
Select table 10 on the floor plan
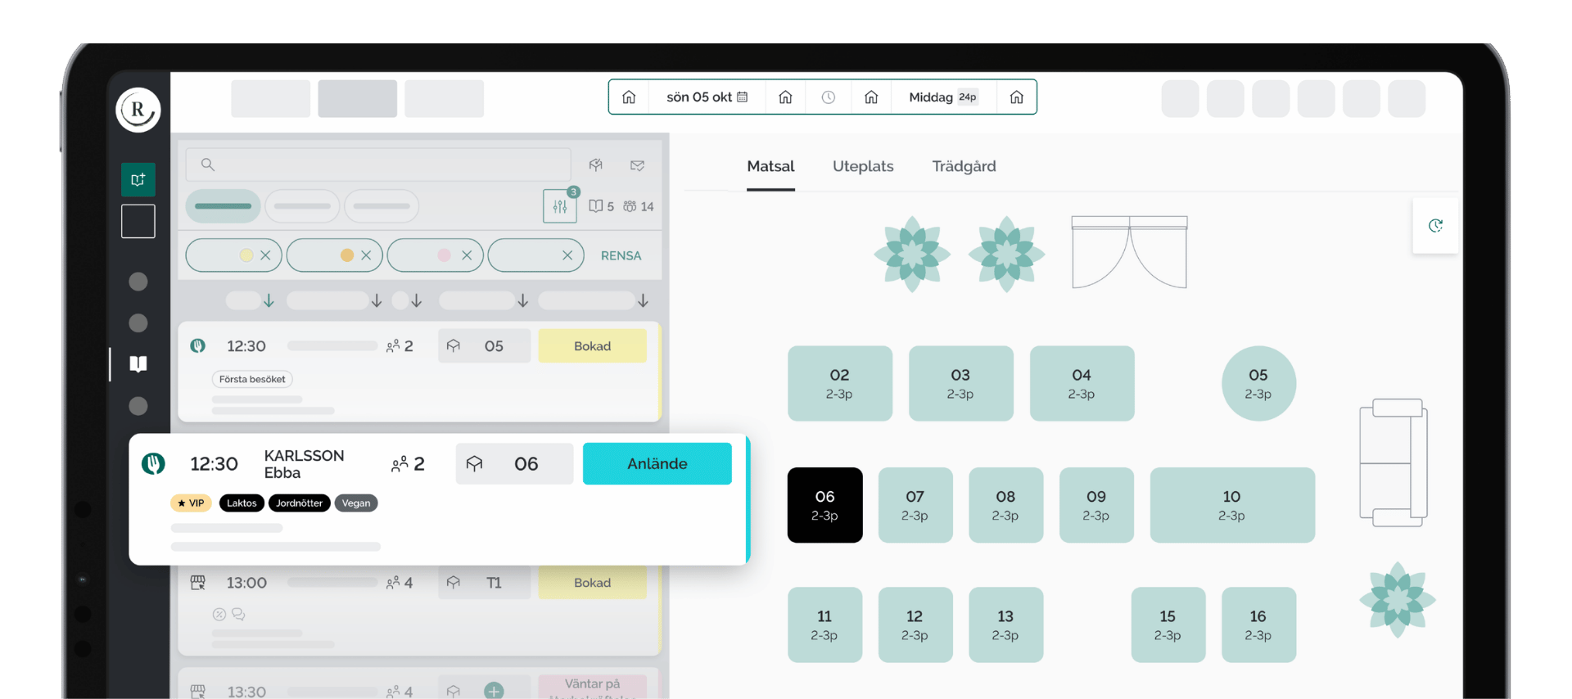[1232, 505]
